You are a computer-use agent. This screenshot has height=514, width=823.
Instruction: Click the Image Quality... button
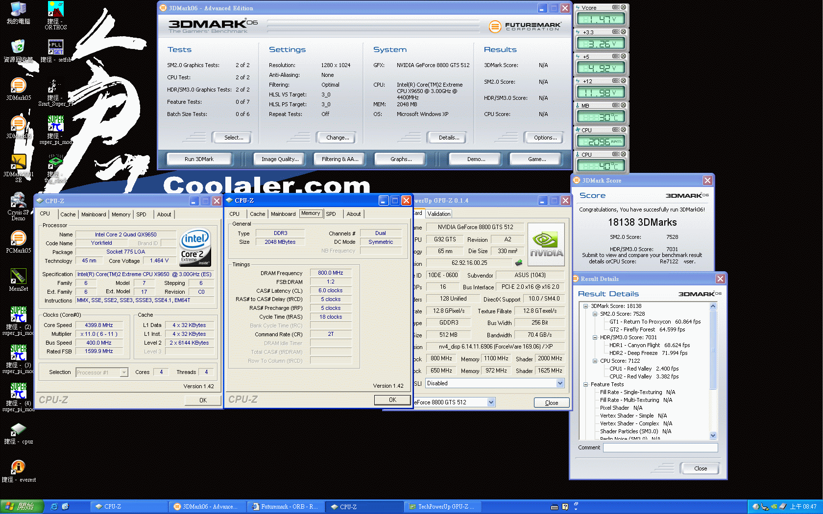[x=280, y=159]
